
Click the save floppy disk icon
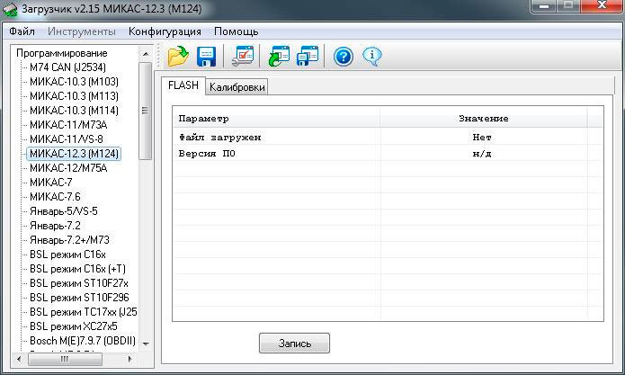coord(207,57)
